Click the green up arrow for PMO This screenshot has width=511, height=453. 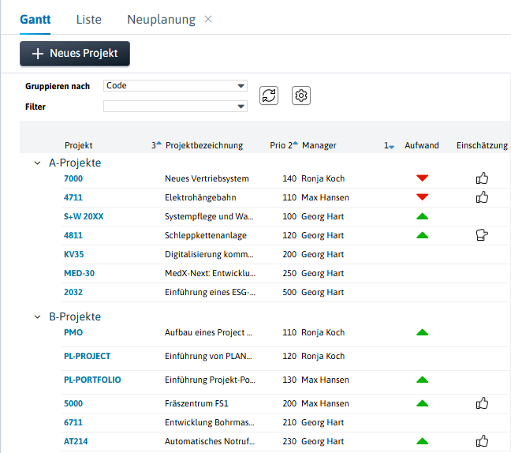pos(422,332)
